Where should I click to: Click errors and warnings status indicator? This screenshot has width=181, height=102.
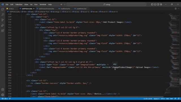point(5,99)
